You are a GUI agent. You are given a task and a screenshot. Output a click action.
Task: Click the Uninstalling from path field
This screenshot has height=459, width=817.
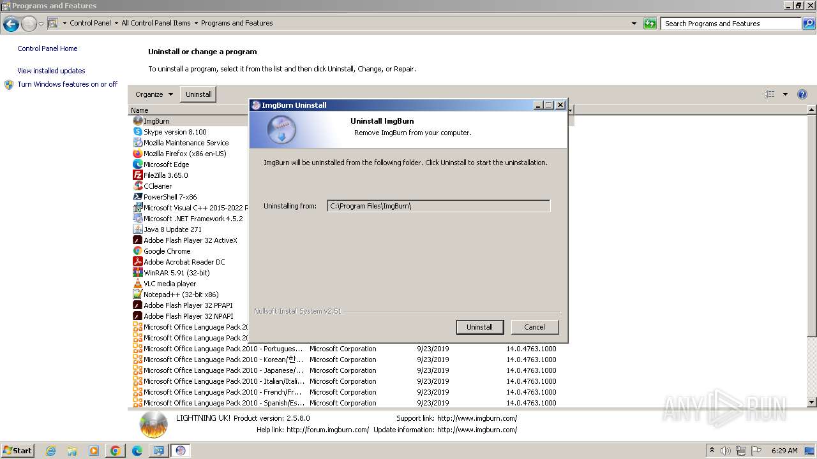click(x=438, y=206)
